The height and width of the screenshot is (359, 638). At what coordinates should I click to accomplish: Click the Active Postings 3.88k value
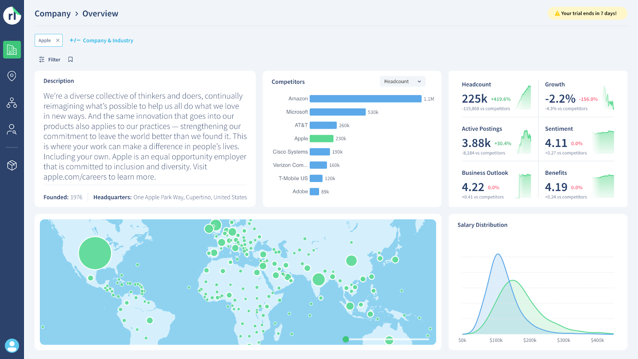click(x=476, y=143)
